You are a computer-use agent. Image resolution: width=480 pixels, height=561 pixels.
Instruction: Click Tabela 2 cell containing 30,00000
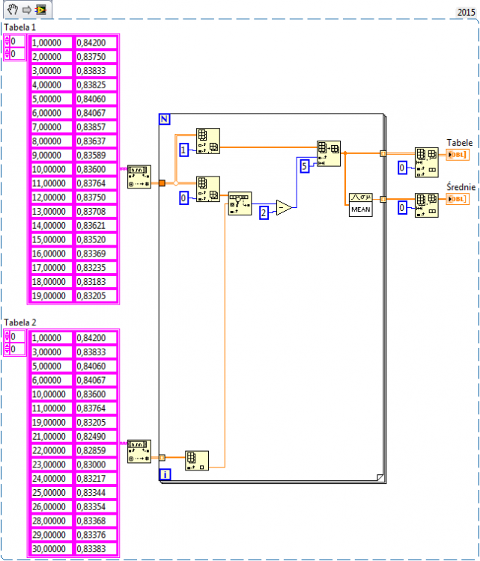[x=51, y=549]
